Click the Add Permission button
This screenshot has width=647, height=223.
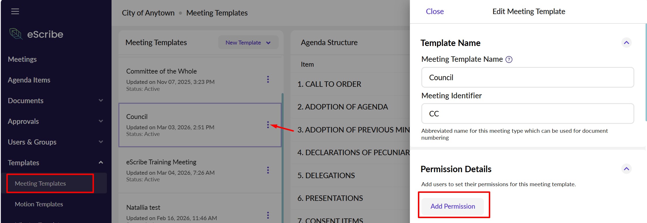(452, 206)
